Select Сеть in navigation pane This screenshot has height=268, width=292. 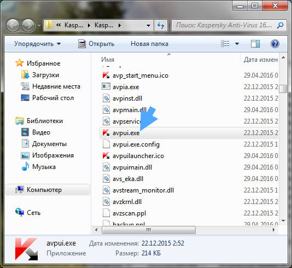tap(28, 213)
